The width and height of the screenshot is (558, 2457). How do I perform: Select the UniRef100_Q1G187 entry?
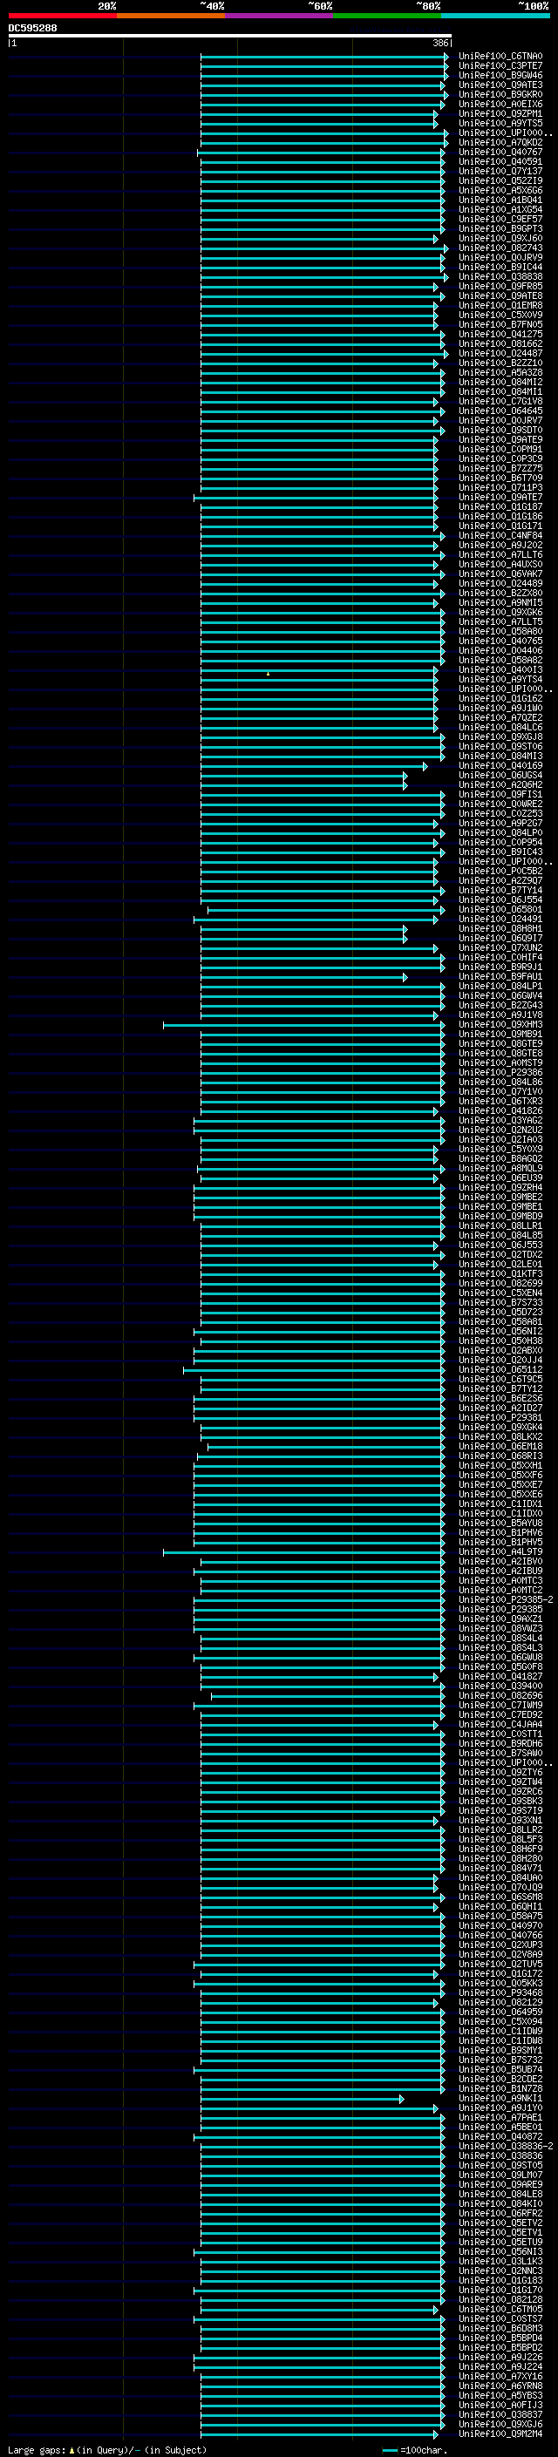point(500,506)
